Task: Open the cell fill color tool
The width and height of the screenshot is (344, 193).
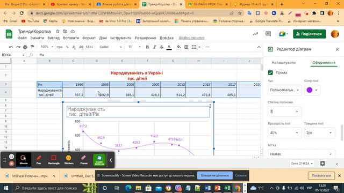Action: point(178,47)
